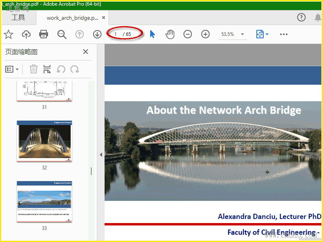Go to the previous page
The image size is (323, 242).
point(80,34)
